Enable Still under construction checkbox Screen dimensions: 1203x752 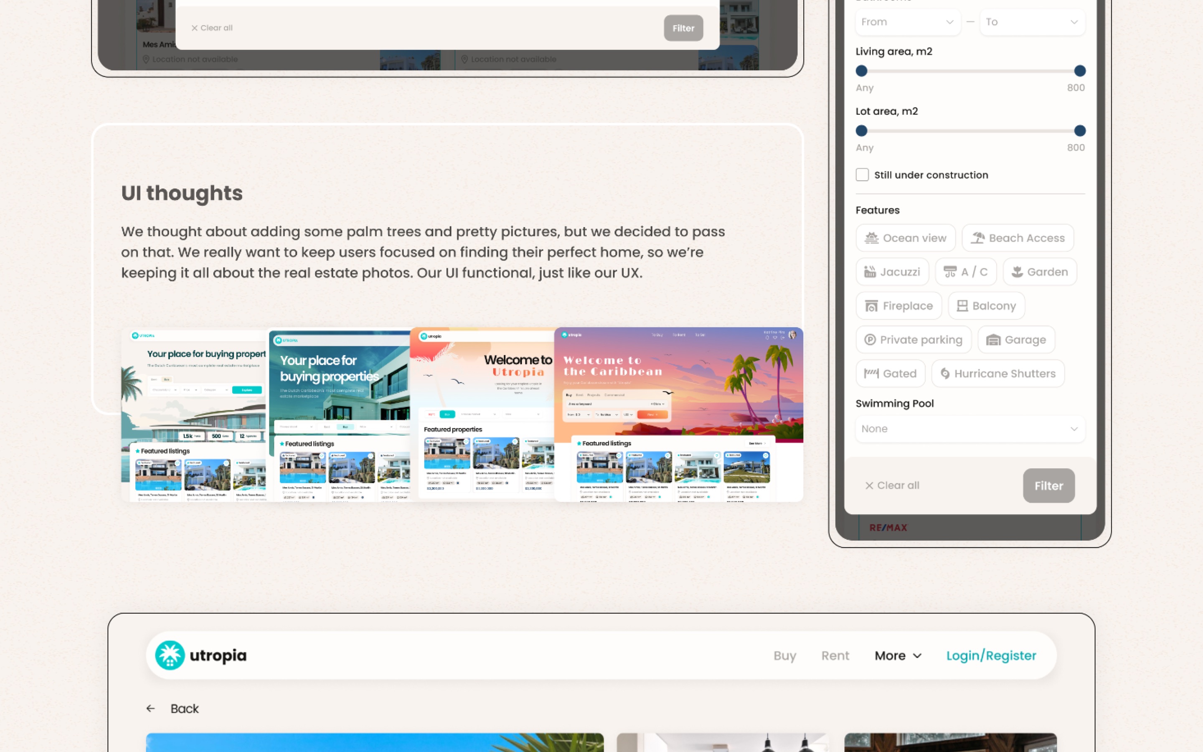tap(862, 175)
